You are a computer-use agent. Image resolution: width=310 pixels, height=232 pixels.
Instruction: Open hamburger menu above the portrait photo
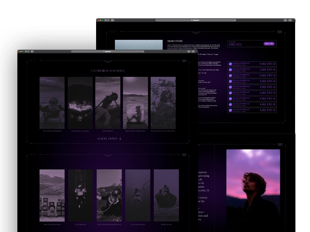(280, 144)
